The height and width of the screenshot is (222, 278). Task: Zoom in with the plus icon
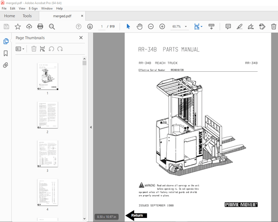point(162,26)
